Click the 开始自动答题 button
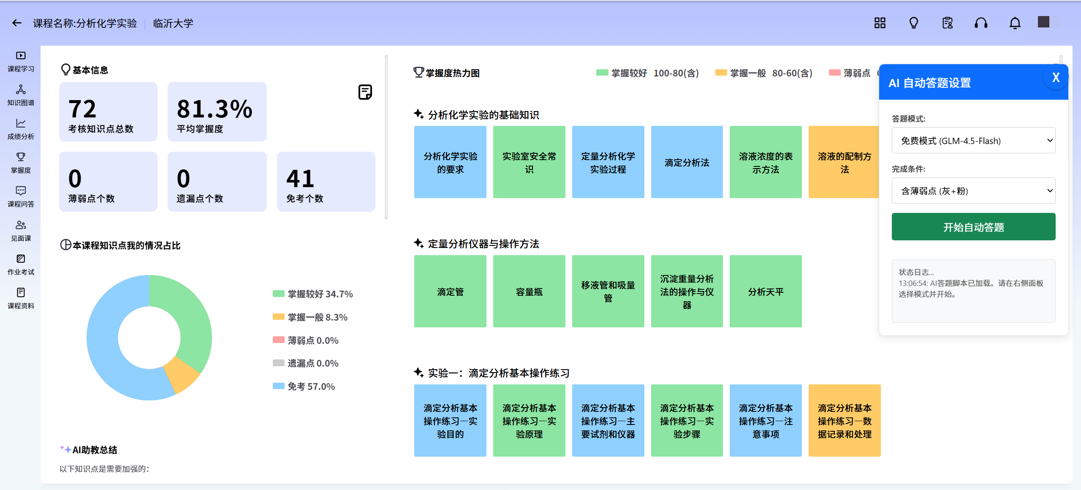 [x=973, y=227]
